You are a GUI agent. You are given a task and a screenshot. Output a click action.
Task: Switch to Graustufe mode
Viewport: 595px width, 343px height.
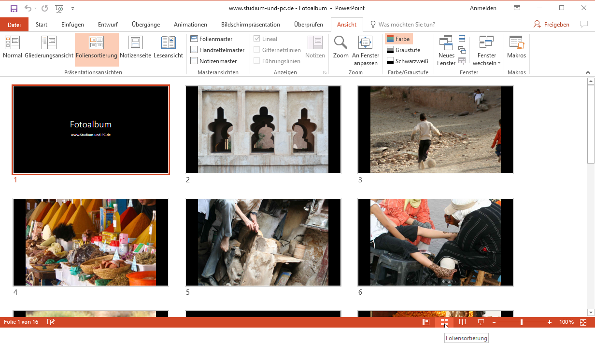pos(403,50)
